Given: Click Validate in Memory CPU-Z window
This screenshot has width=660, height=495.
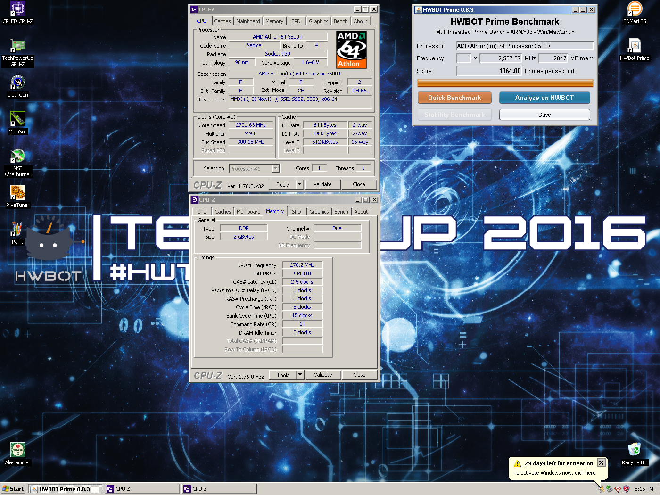Looking at the screenshot, I should click(x=323, y=375).
